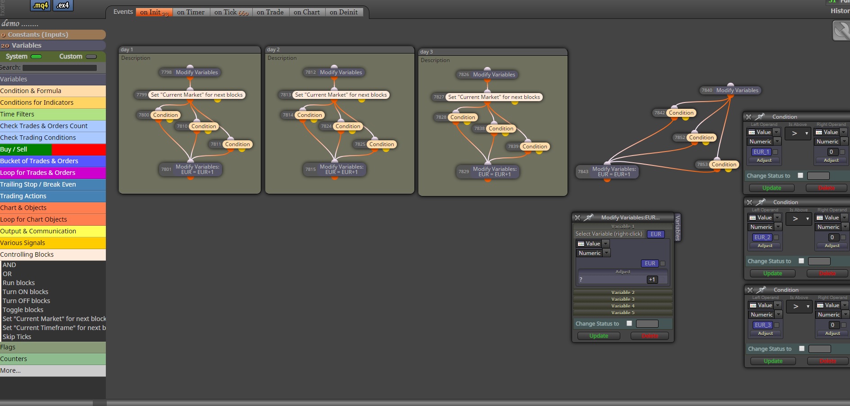Expand Variable 2 section
This screenshot has height=406, width=850.
pyautogui.click(x=623, y=292)
